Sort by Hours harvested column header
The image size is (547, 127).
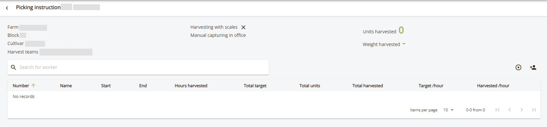coord(191,86)
